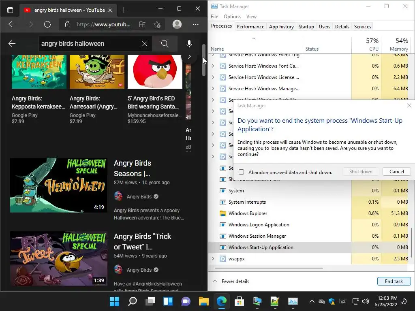
Task: Open Widgets from taskbar
Action: [x=168, y=301]
